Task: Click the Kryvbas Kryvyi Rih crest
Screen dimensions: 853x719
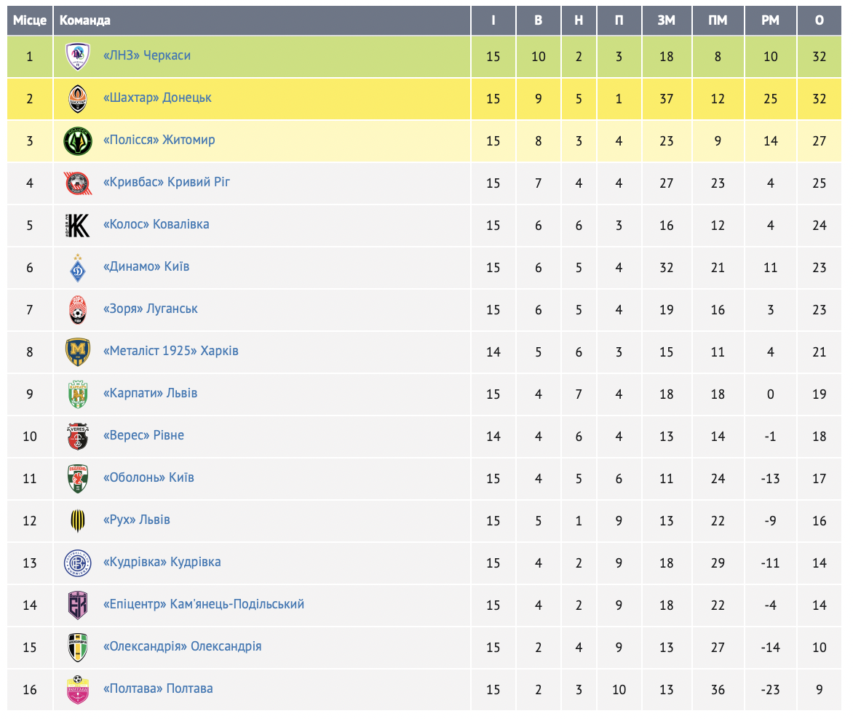Action: (78, 183)
